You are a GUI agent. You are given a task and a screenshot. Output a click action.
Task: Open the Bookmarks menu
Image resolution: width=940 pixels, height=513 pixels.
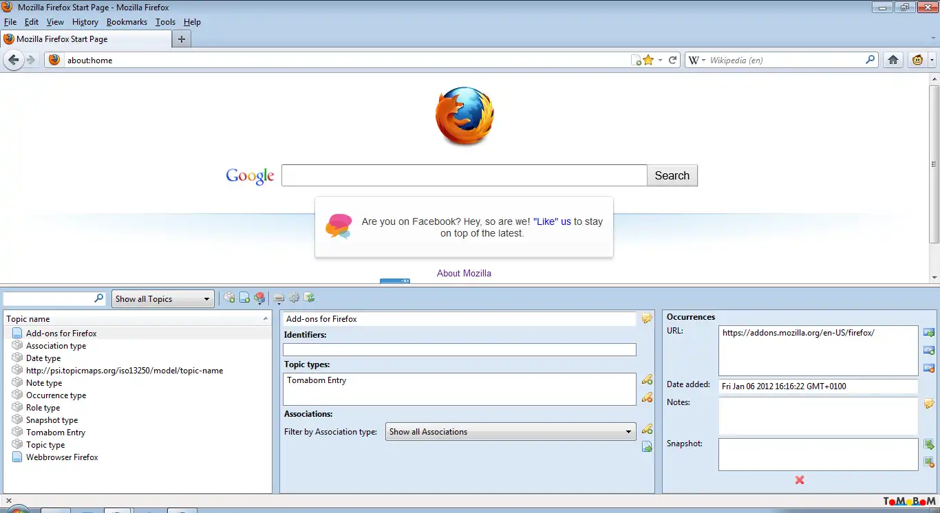[x=127, y=22]
